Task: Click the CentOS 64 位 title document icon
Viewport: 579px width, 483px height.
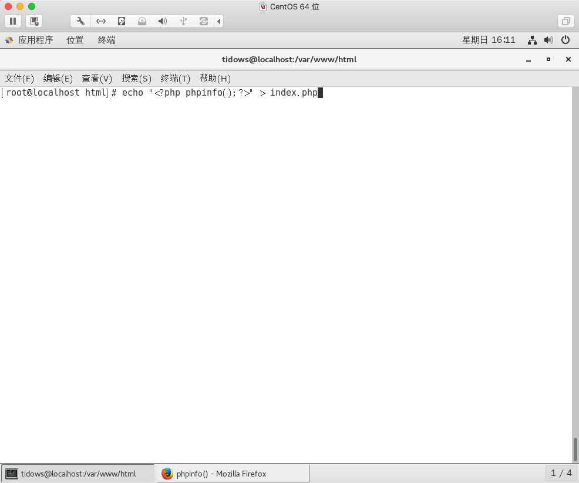Action: 263,6
